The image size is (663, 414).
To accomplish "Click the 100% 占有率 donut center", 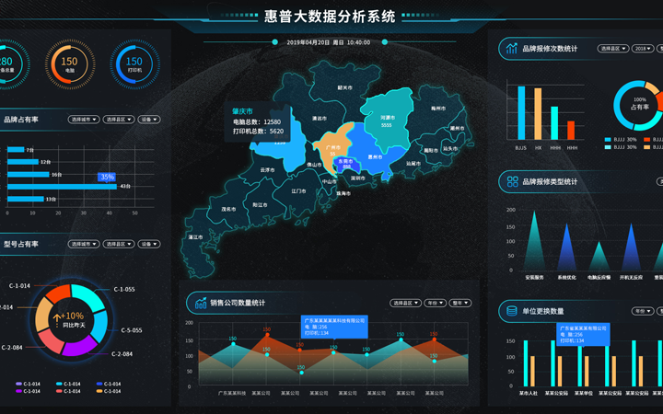I will pyautogui.click(x=640, y=104).
